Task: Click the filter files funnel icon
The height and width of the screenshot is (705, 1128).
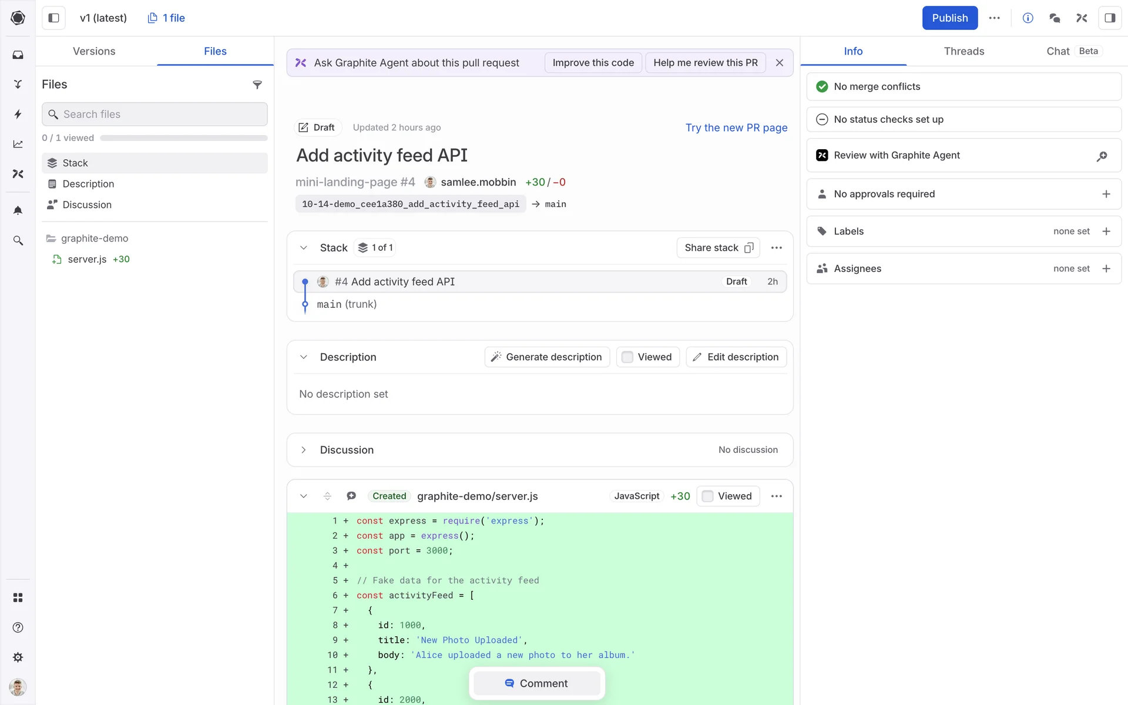Action: click(x=257, y=85)
